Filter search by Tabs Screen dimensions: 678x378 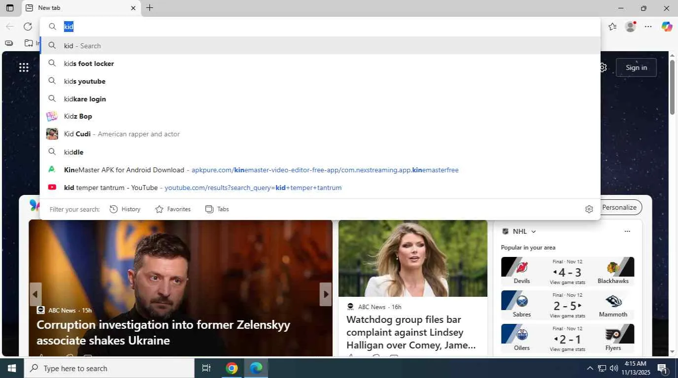217,209
